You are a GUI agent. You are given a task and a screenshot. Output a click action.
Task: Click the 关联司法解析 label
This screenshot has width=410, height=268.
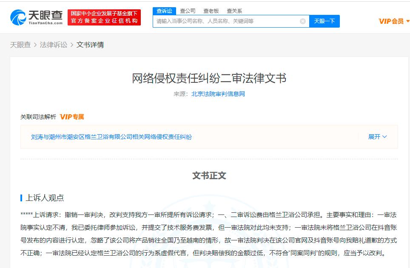(38, 117)
